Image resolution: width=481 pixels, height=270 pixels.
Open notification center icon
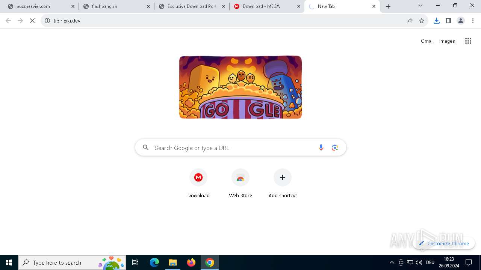(x=469, y=262)
